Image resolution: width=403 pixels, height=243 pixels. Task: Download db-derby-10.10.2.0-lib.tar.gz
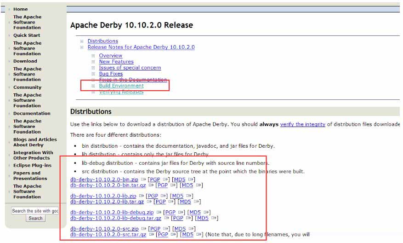pos(107,202)
